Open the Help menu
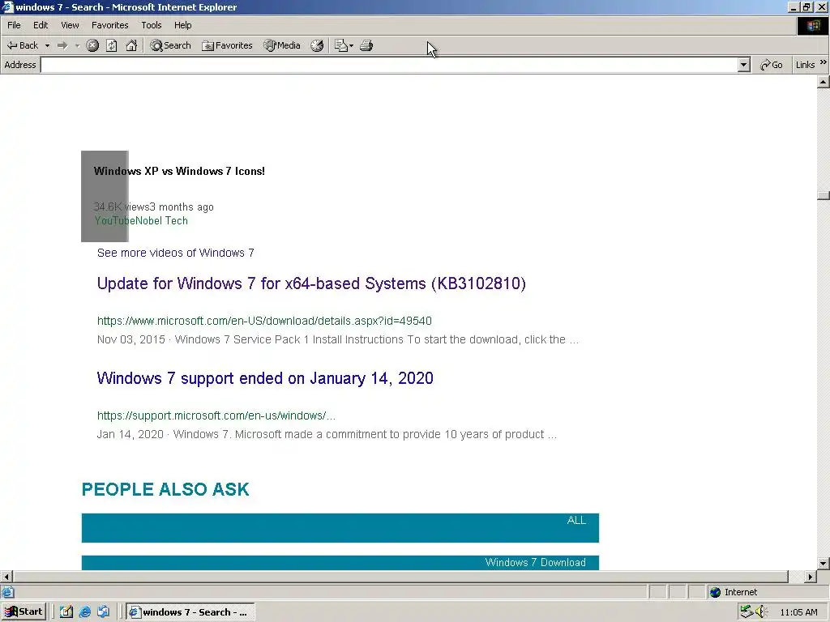 183,25
